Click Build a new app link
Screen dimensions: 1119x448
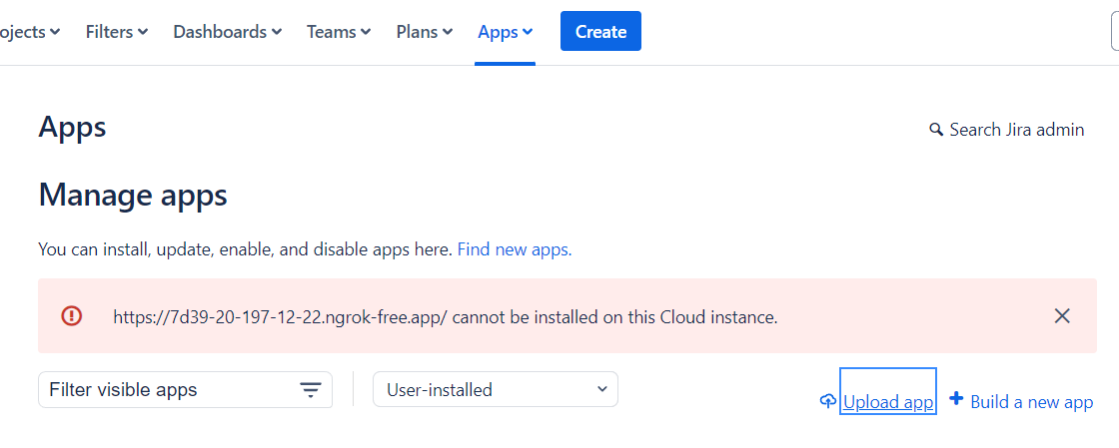[x=1031, y=402]
